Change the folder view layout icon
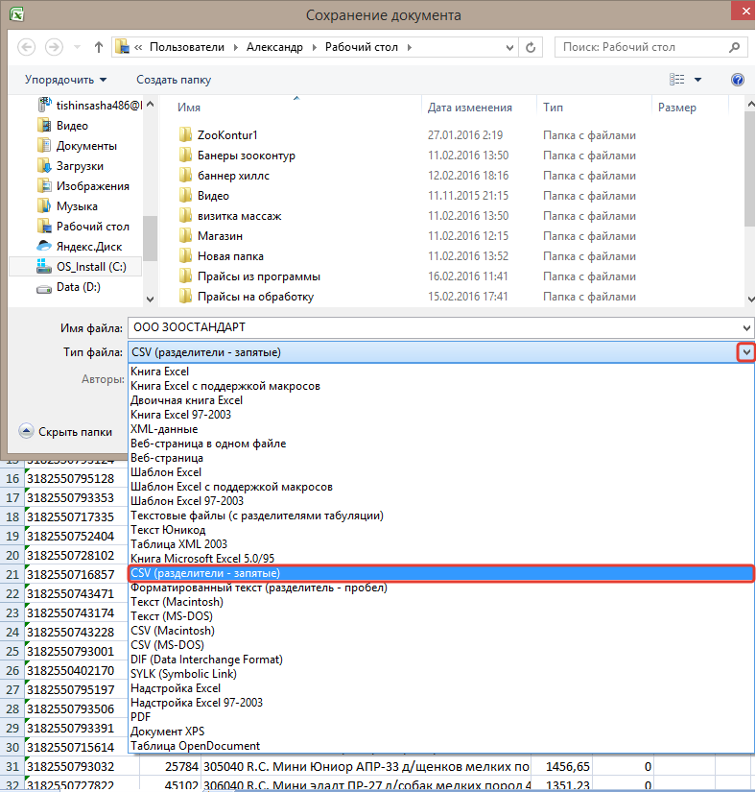756x792 pixels. coord(676,80)
